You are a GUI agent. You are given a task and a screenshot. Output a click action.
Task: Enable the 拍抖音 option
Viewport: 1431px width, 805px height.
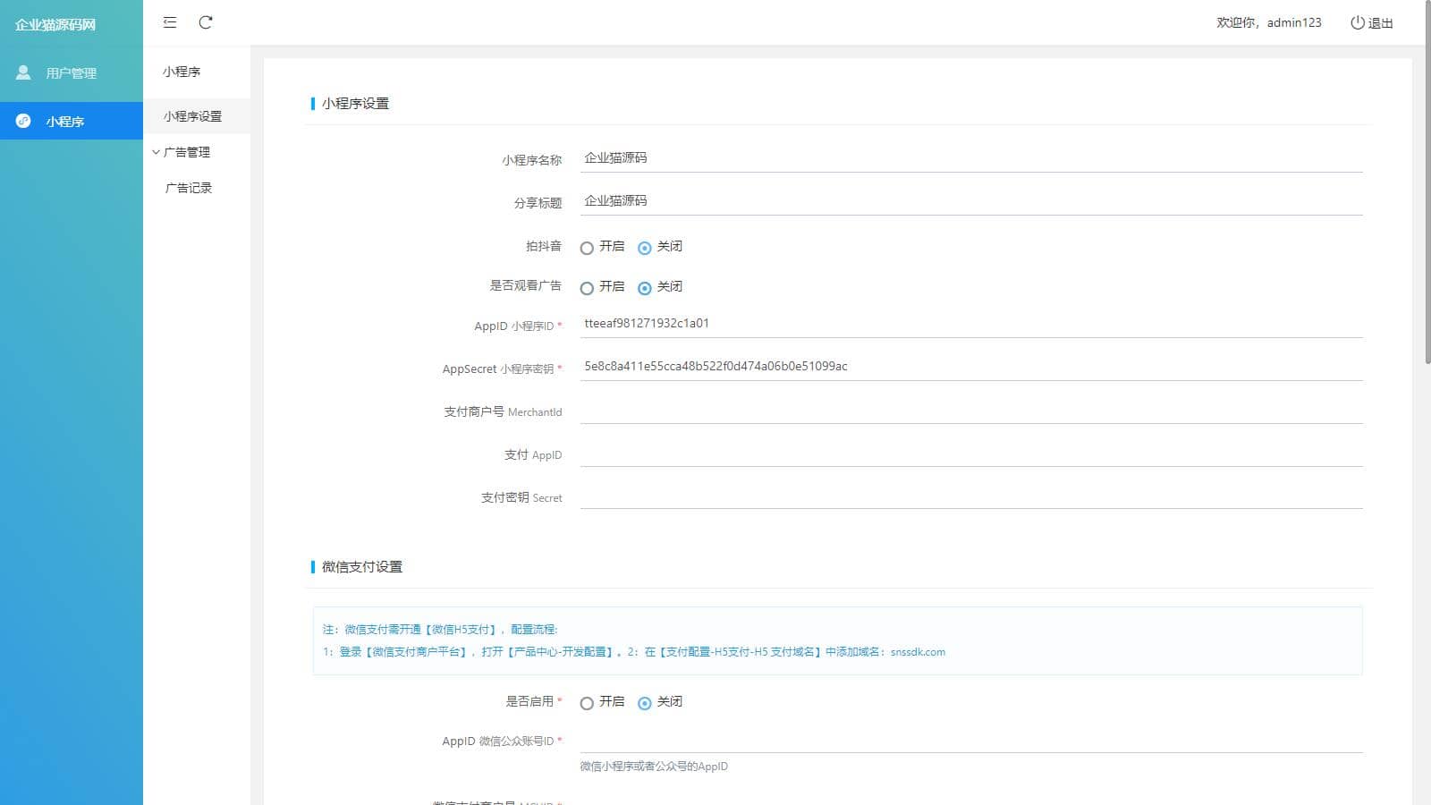pyautogui.click(x=587, y=248)
